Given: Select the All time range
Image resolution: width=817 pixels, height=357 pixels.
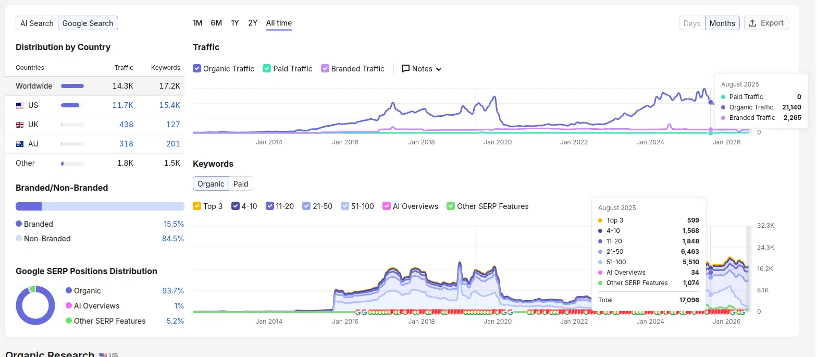Looking at the screenshot, I should click(x=279, y=23).
